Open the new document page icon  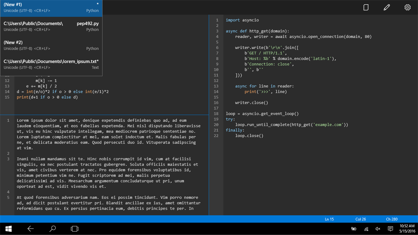(x=366, y=7)
